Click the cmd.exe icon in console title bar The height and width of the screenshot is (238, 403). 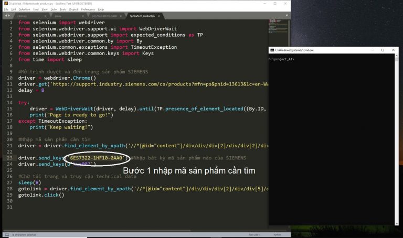click(x=272, y=50)
